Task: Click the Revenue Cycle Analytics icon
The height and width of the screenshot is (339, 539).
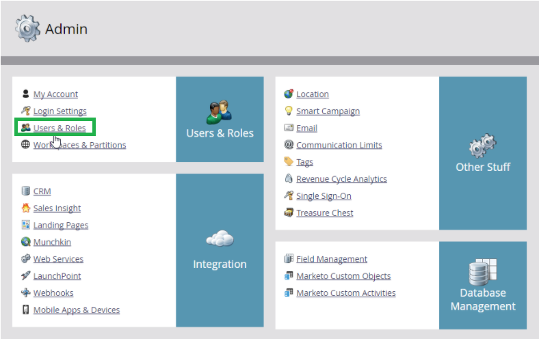Action: (x=289, y=178)
